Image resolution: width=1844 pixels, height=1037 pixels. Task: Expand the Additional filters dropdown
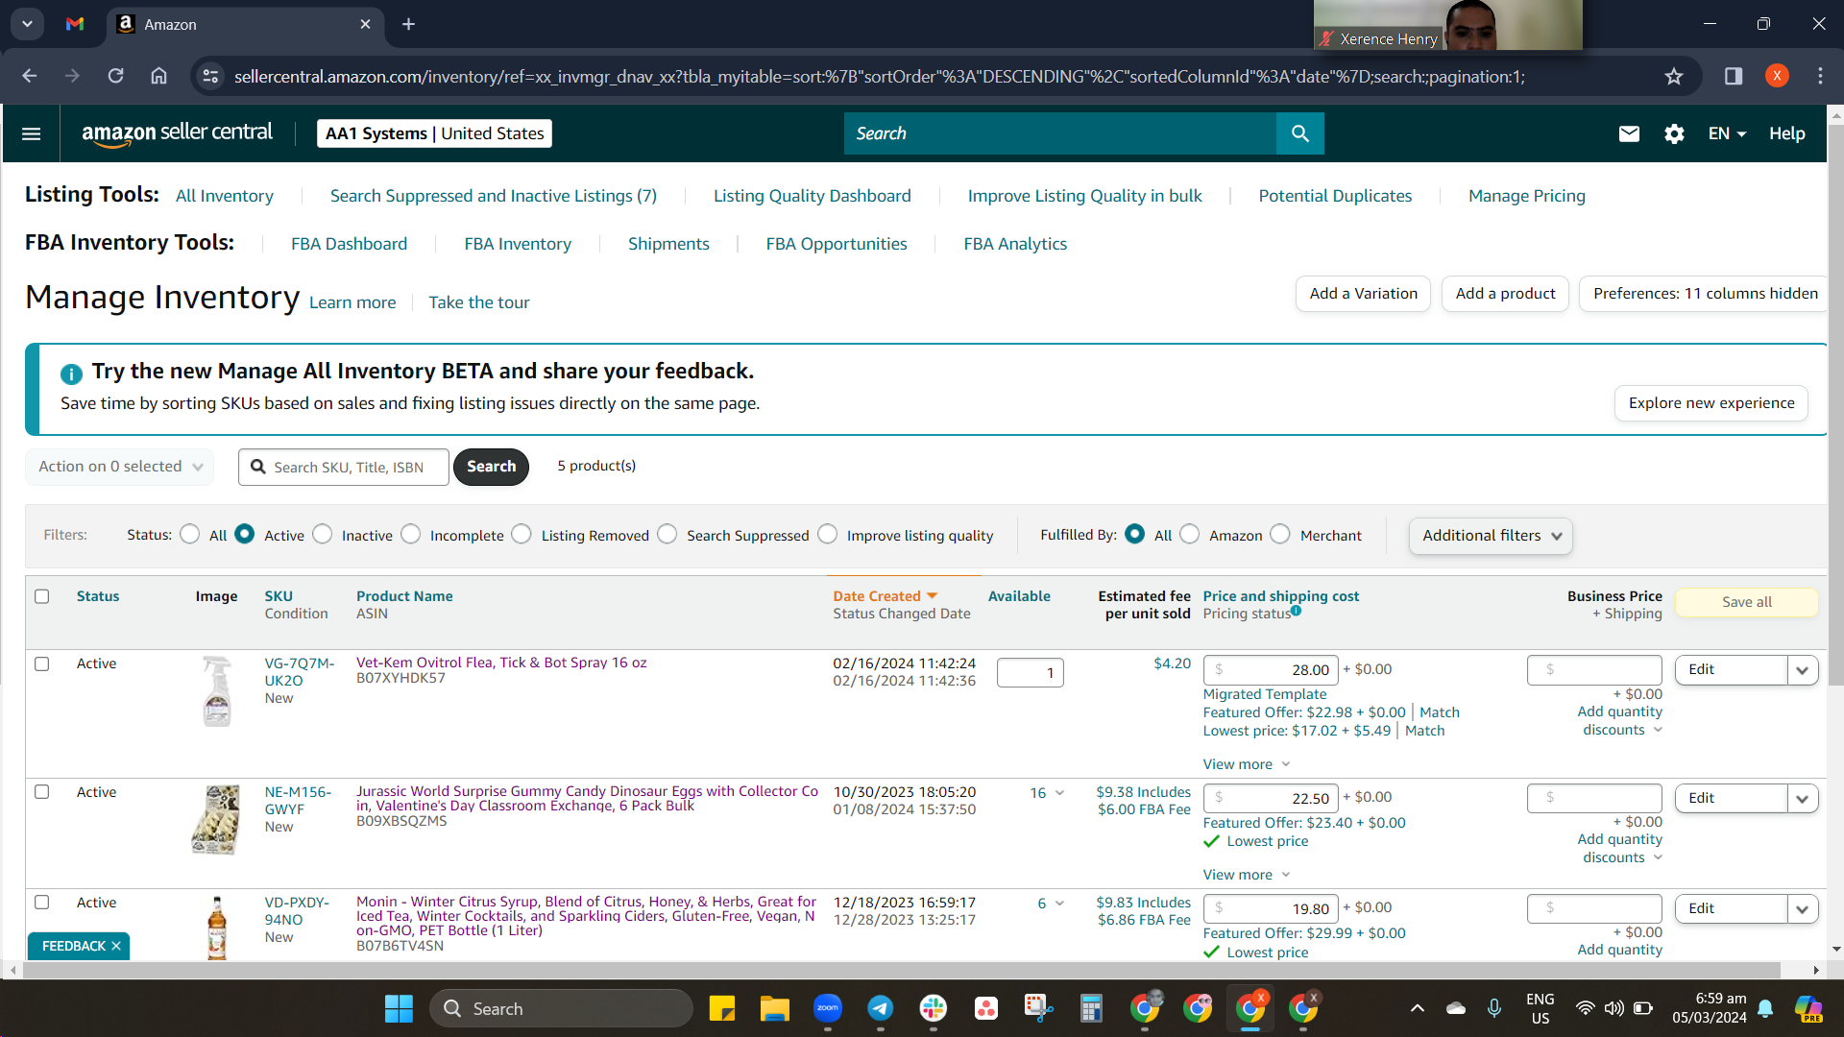pyautogui.click(x=1491, y=536)
